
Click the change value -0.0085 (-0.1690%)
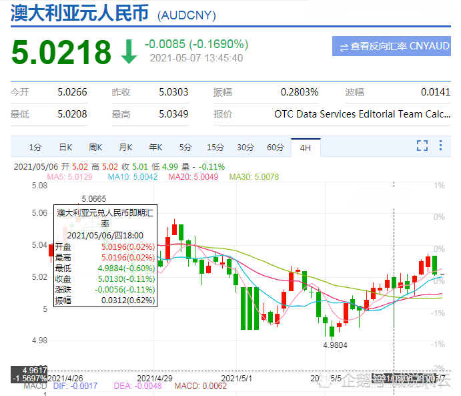click(196, 44)
